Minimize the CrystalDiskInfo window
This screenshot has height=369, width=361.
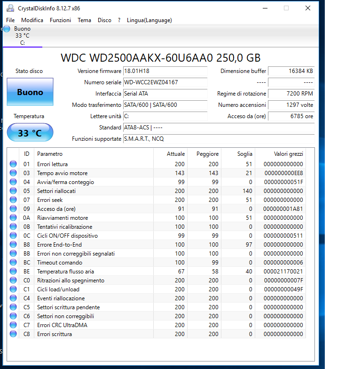tap(265, 8)
